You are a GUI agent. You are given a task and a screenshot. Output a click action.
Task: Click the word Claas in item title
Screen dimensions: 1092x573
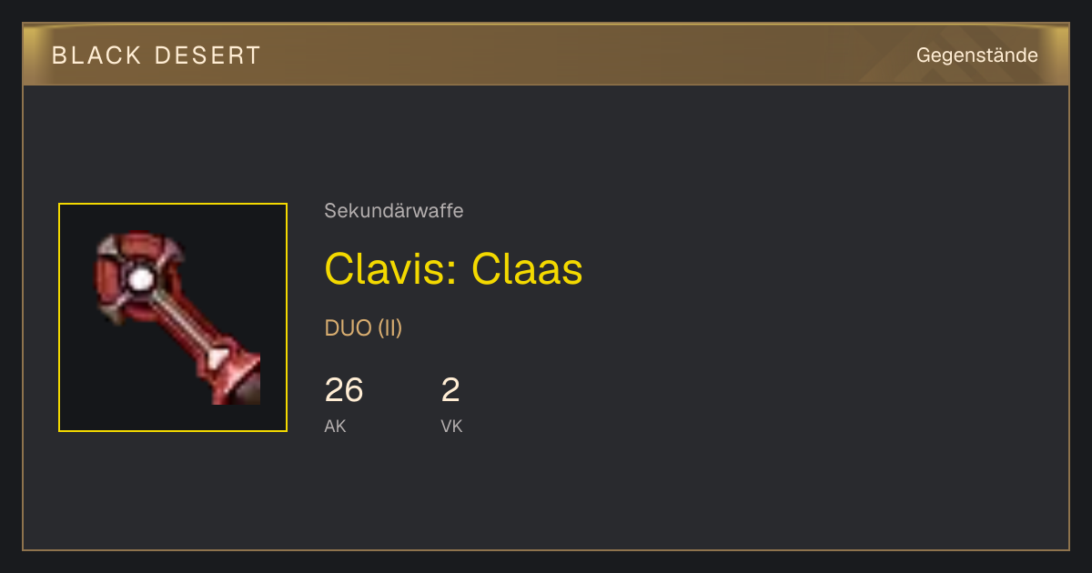point(527,269)
